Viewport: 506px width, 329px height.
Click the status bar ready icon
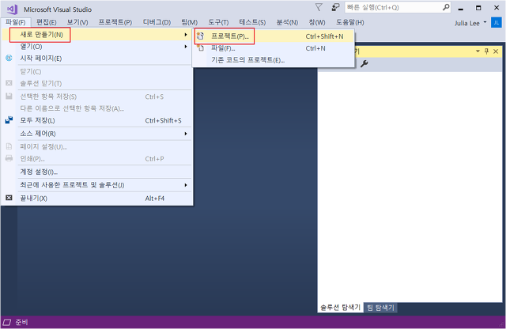pos(7,322)
